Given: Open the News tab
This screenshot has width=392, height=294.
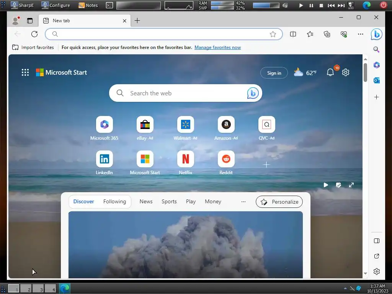Looking at the screenshot, I should 146,201.
